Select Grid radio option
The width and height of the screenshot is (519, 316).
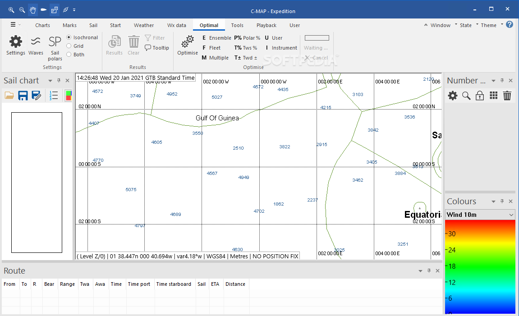pyautogui.click(x=75, y=46)
